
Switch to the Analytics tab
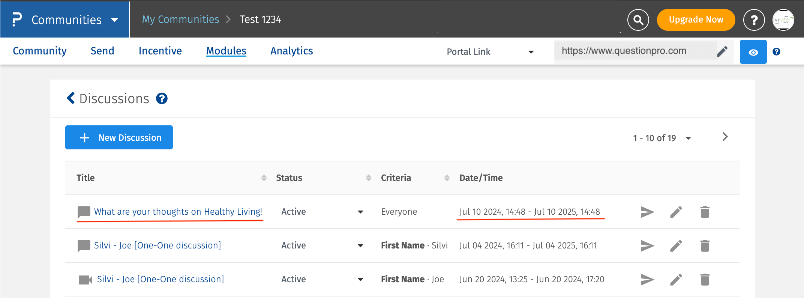tap(291, 51)
